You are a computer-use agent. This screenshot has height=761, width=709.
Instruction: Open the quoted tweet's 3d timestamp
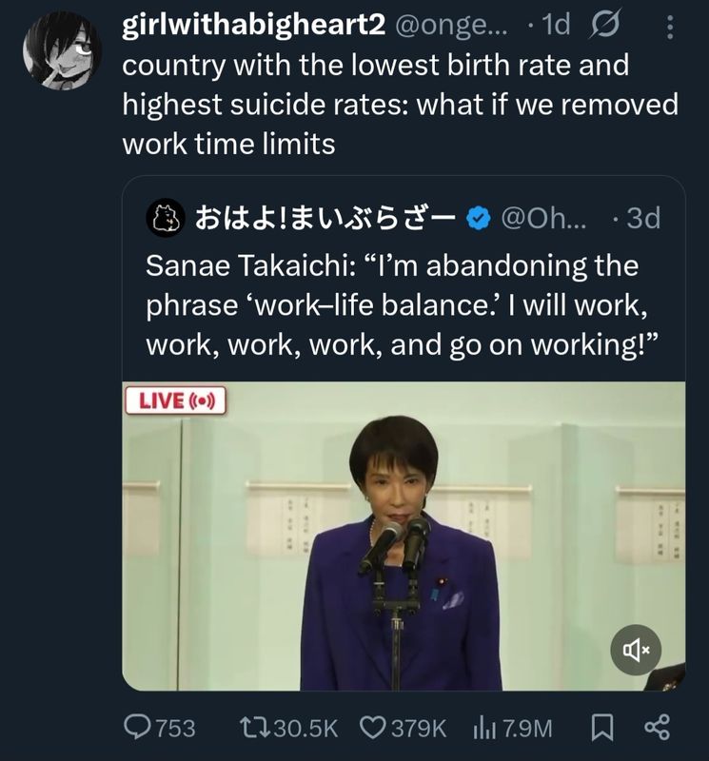(x=643, y=220)
